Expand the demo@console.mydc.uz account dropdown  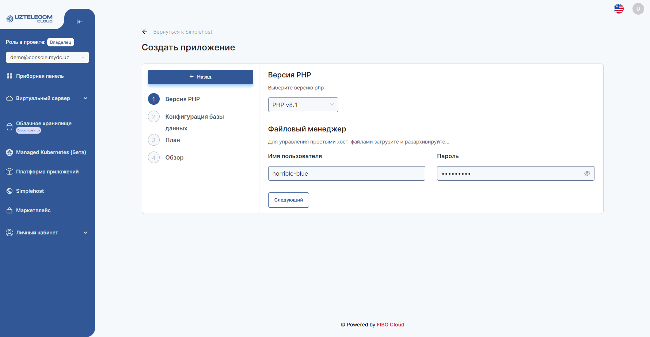pos(47,57)
